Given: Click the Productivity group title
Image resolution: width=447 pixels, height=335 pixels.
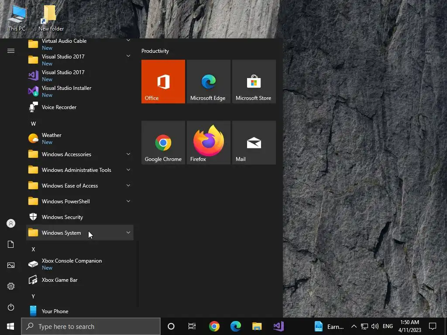Looking at the screenshot, I should 155,51.
